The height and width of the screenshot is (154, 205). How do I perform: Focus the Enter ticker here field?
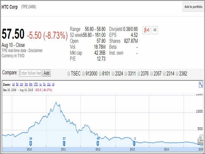pos(30,73)
